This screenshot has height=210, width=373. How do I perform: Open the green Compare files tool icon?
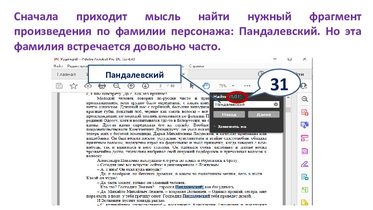pos(305,190)
